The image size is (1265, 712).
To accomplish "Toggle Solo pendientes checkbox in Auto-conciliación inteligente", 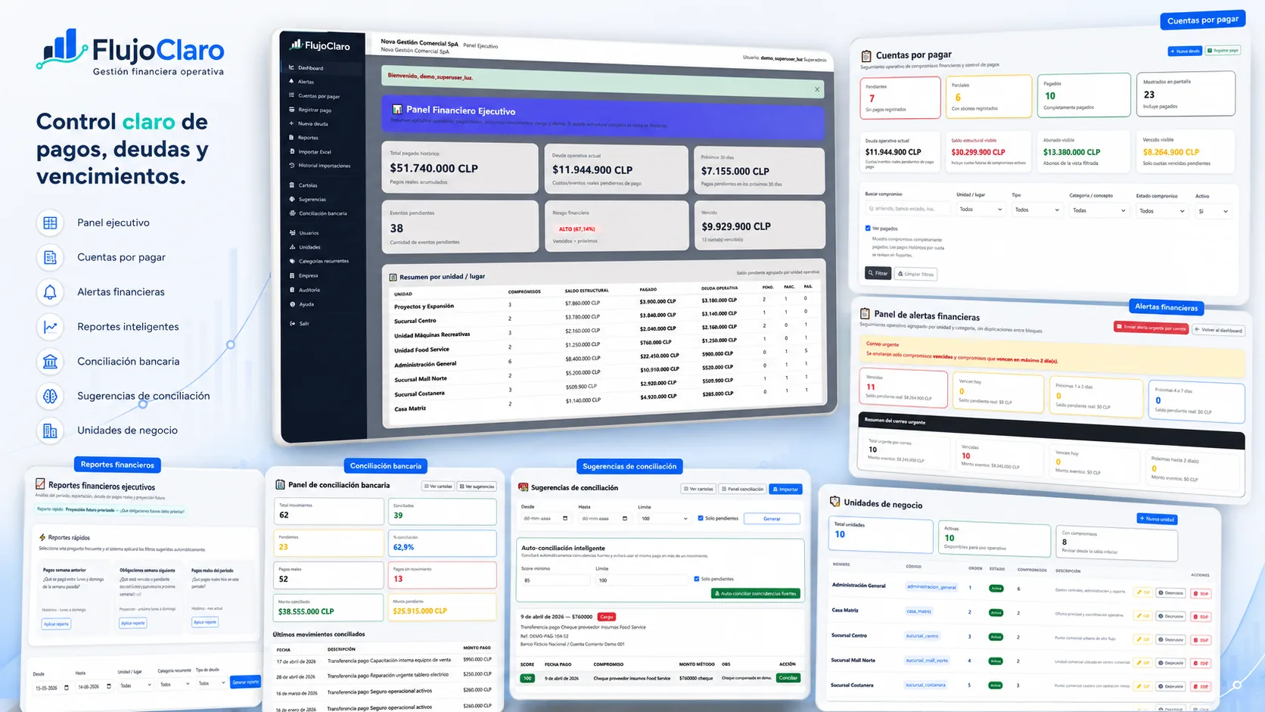I will tap(696, 579).
